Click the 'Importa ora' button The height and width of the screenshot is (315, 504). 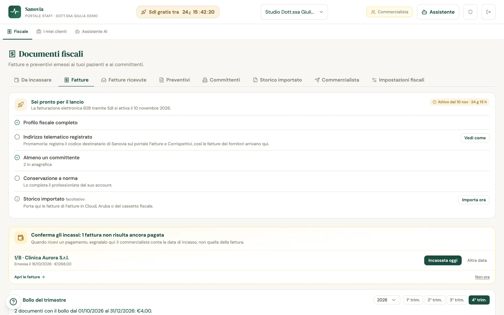coord(474,200)
